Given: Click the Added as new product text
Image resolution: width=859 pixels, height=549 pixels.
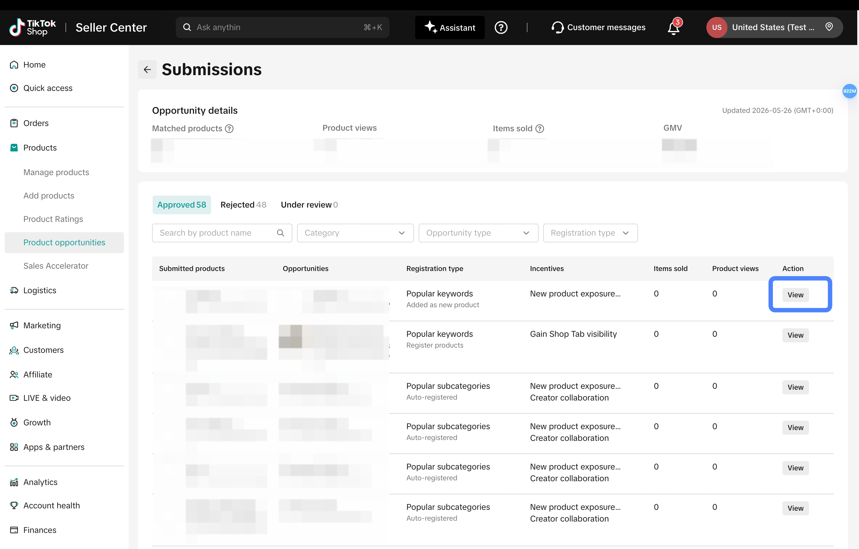Looking at the screenshot, I should pos(443,305).
